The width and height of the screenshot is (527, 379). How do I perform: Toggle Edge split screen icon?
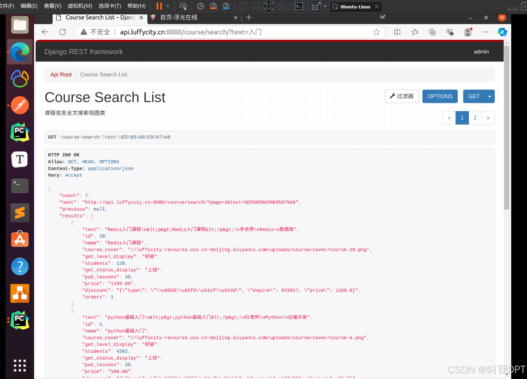(x=397, y=32)
